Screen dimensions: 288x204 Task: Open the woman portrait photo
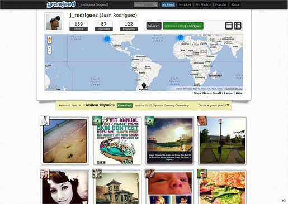65,187
